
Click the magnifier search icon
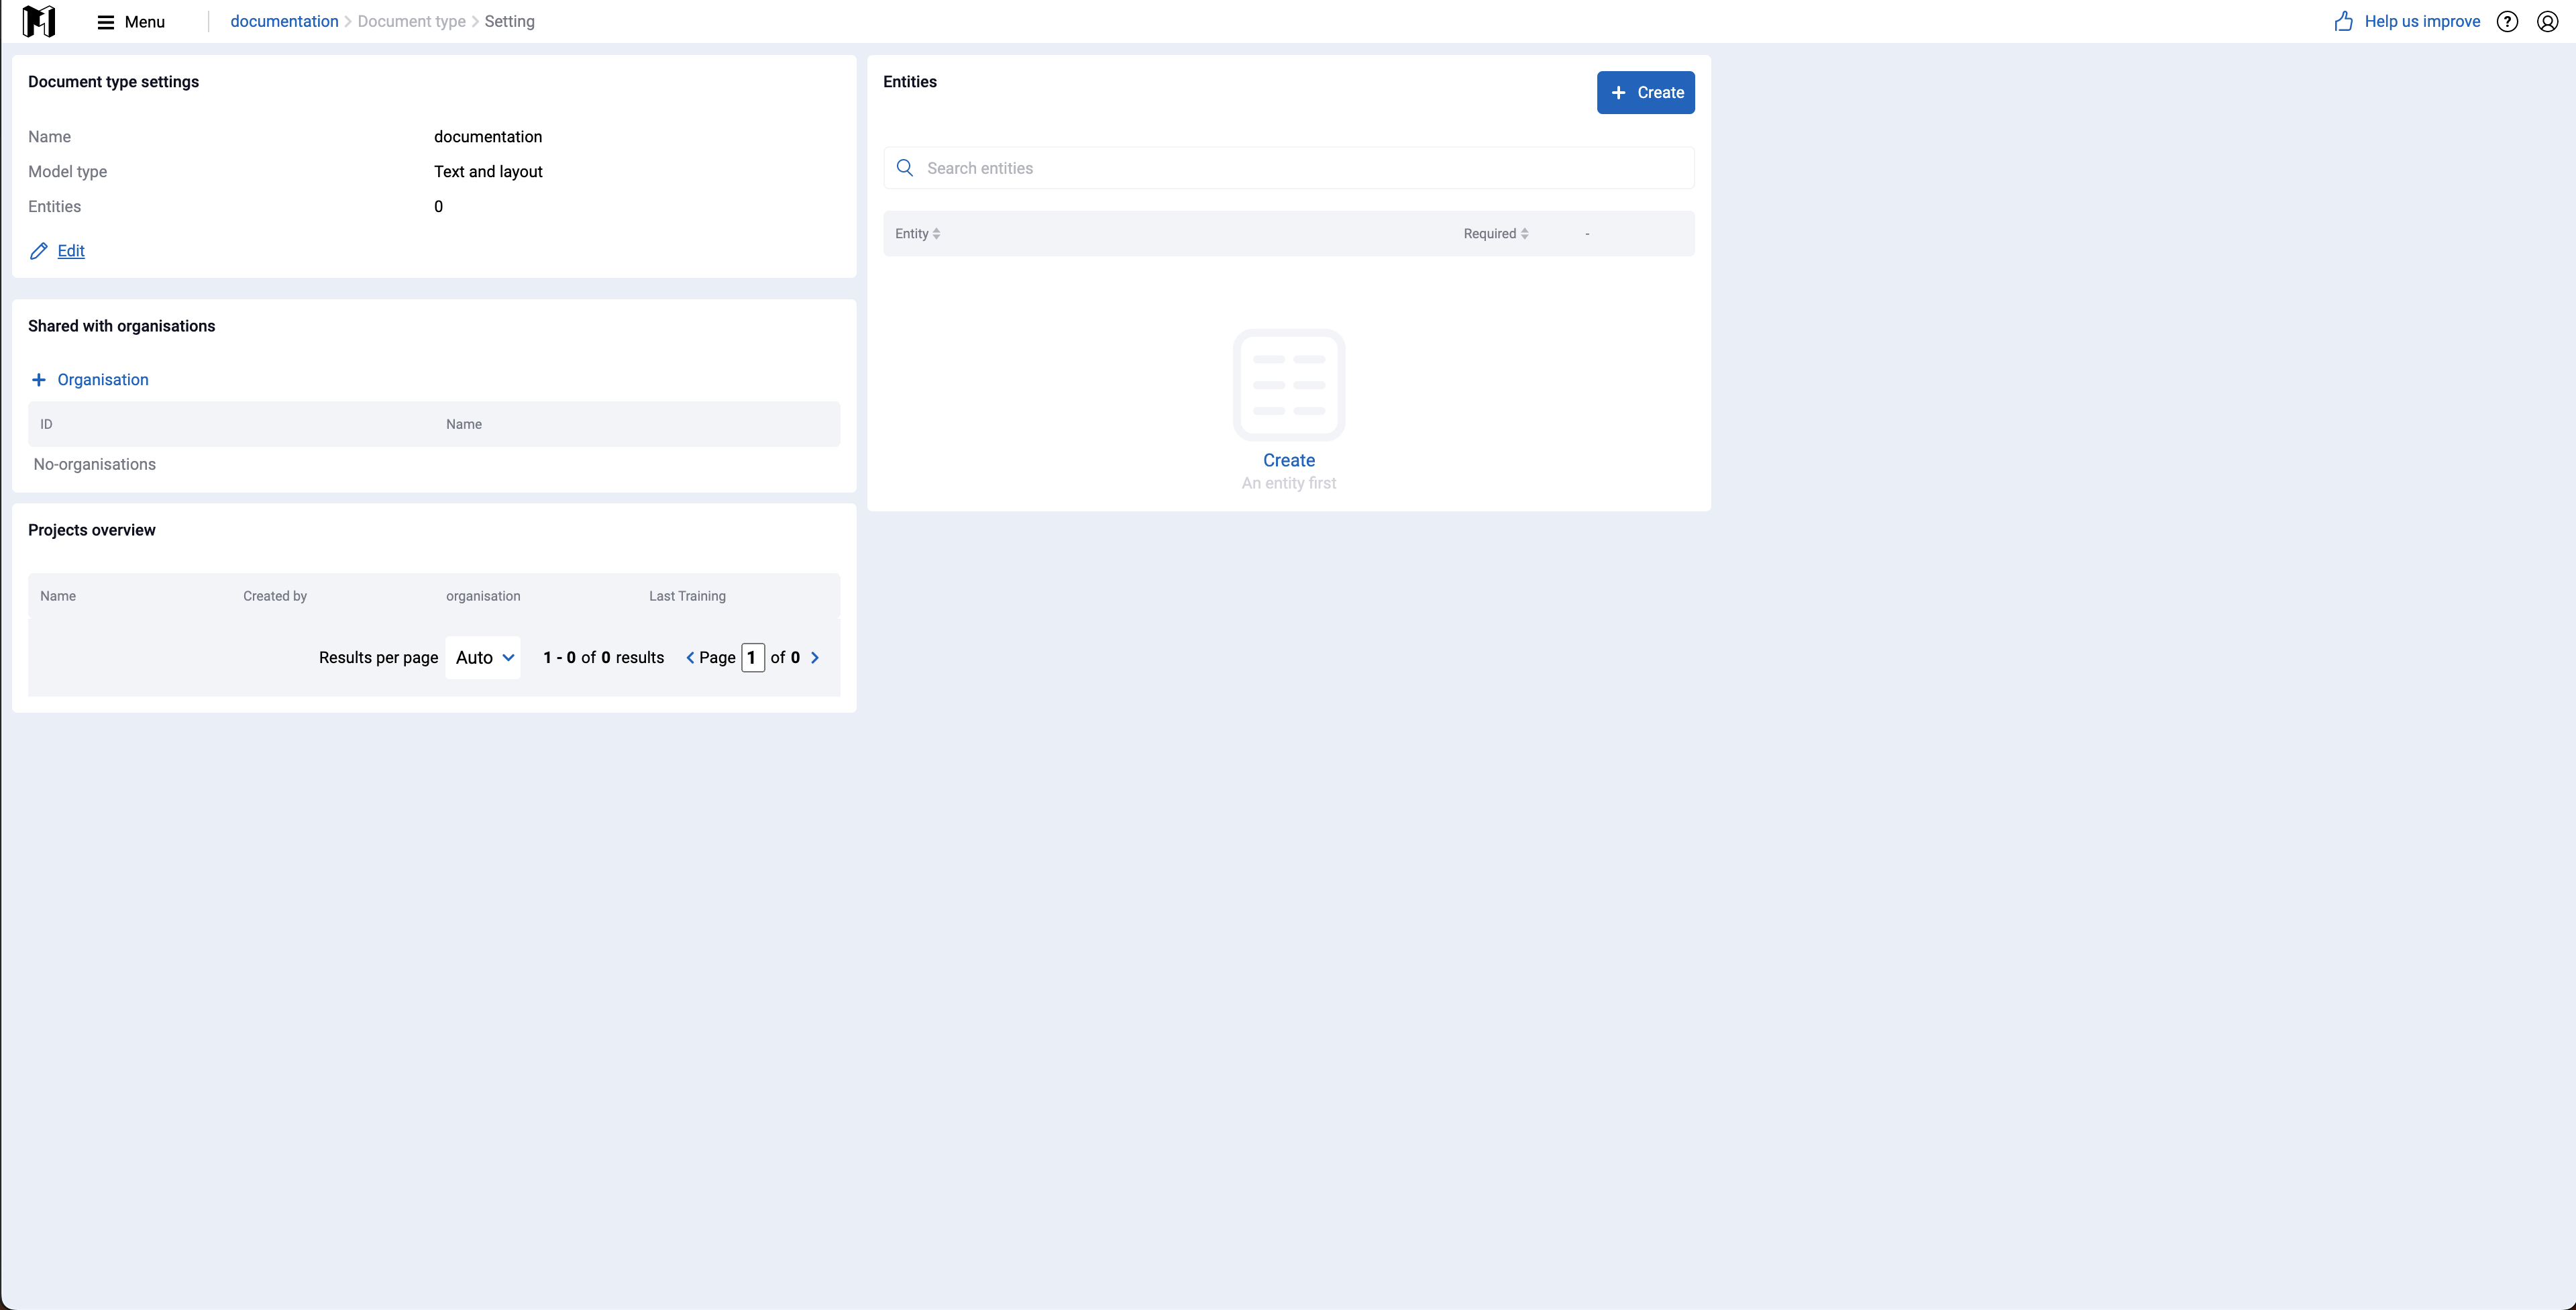click(905, 168)
